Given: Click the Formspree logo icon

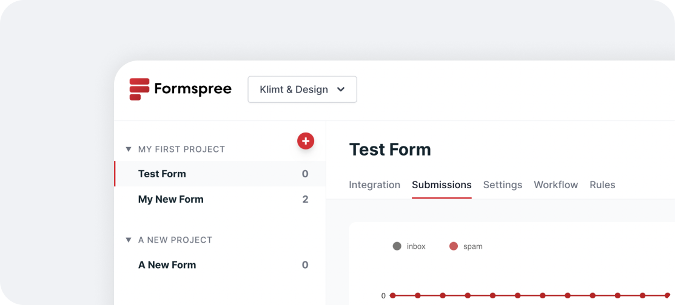Looking at the screenshot, I should (x=139, y=89).
